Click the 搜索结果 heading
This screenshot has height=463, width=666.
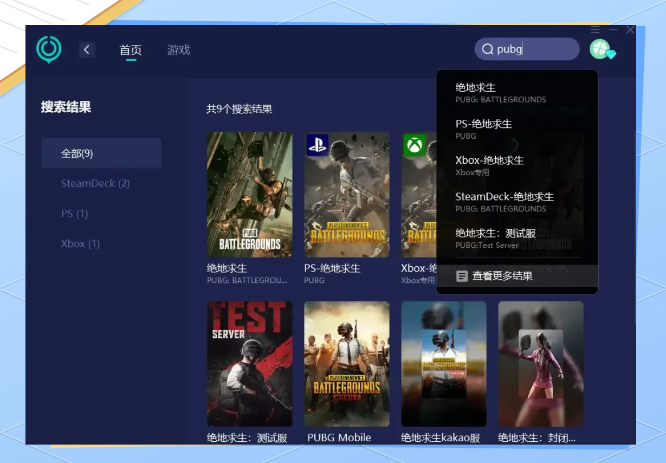(66, 107)
